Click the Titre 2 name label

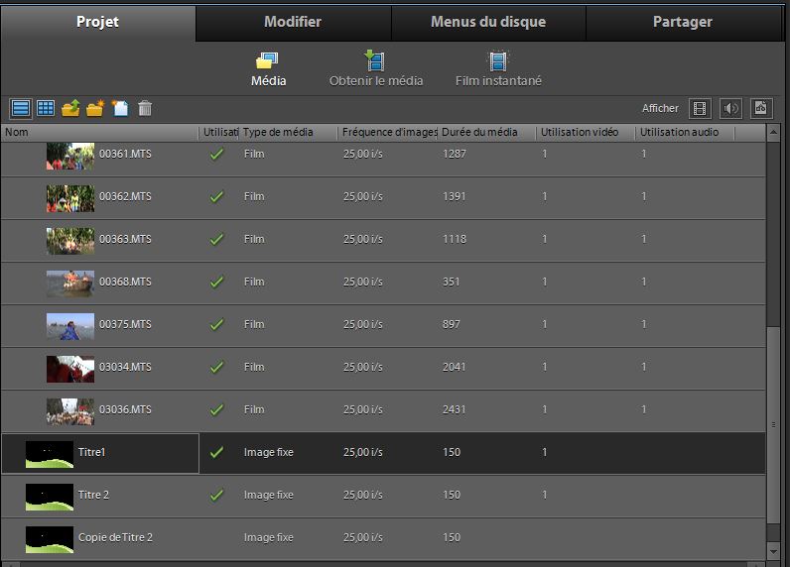point(93,495)
